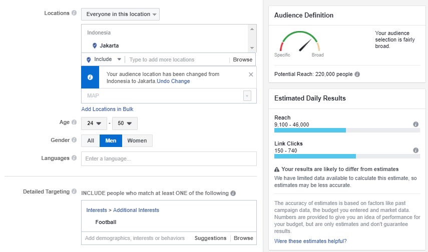Expand the MAP section
The width and height of the screenshot is (428, 252).
(247, 95)
